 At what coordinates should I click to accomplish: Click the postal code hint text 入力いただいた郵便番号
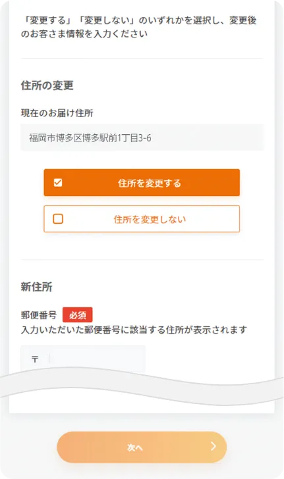pyautogui.click(x=70, y=330)
